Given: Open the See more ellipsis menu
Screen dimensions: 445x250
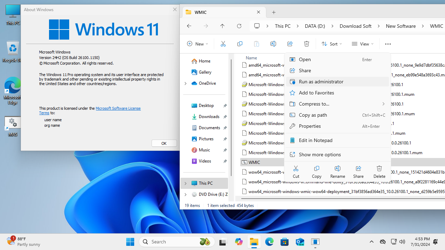Looking at the screenshot, I should (388, 44).
